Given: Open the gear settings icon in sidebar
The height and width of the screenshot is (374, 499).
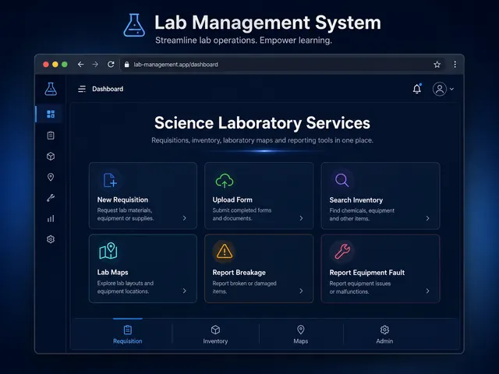Looking at the screenshot, I should [x=51, y=239].
